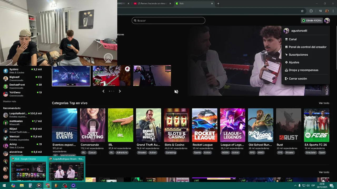
Task: Click the network icon in system tray
Action: tap(304, 186)
